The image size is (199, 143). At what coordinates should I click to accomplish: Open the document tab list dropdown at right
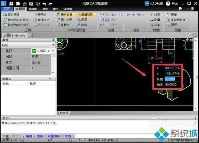[x=194, y=35]
